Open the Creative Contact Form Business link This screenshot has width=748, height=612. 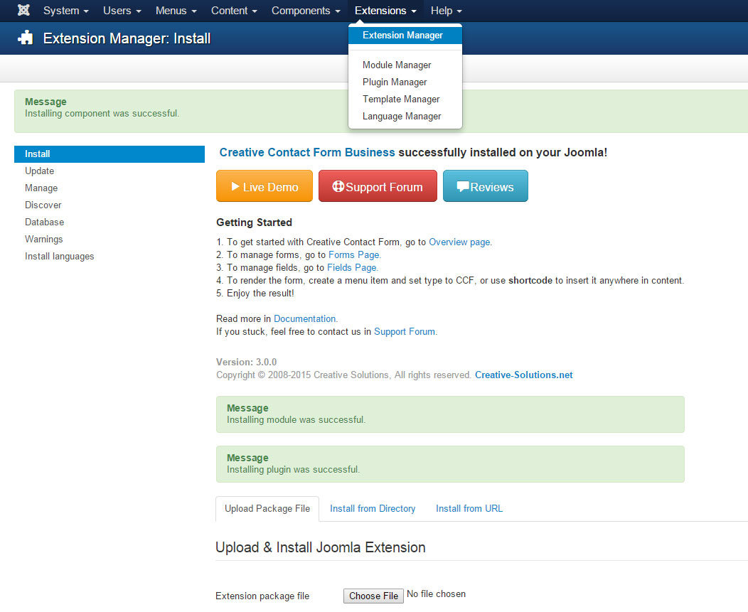(306, 152)
